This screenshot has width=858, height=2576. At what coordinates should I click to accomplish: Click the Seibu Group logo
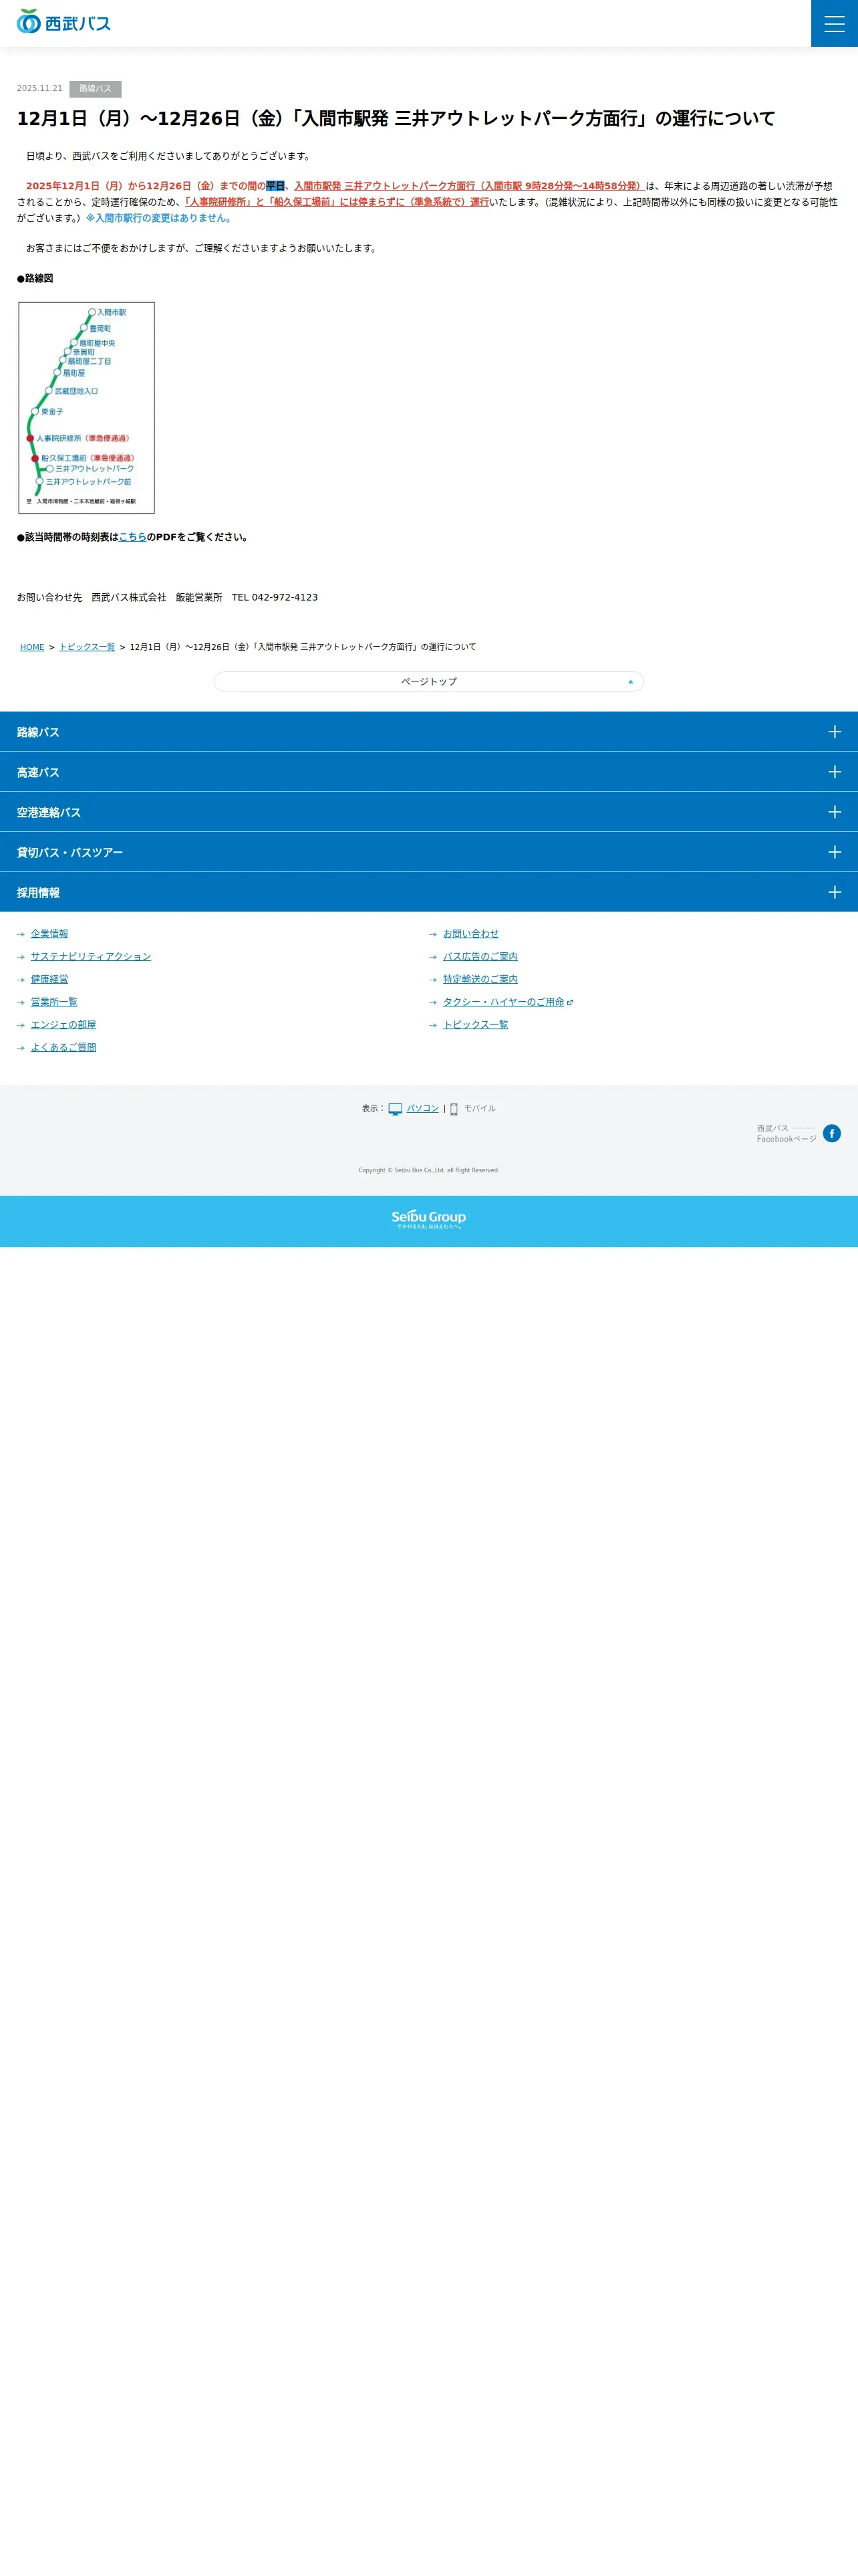428,1219
